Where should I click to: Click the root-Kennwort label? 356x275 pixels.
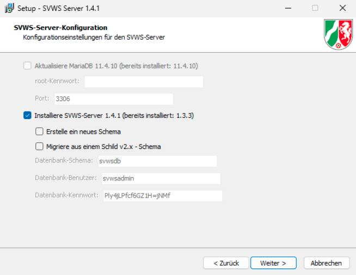point(57,81)
